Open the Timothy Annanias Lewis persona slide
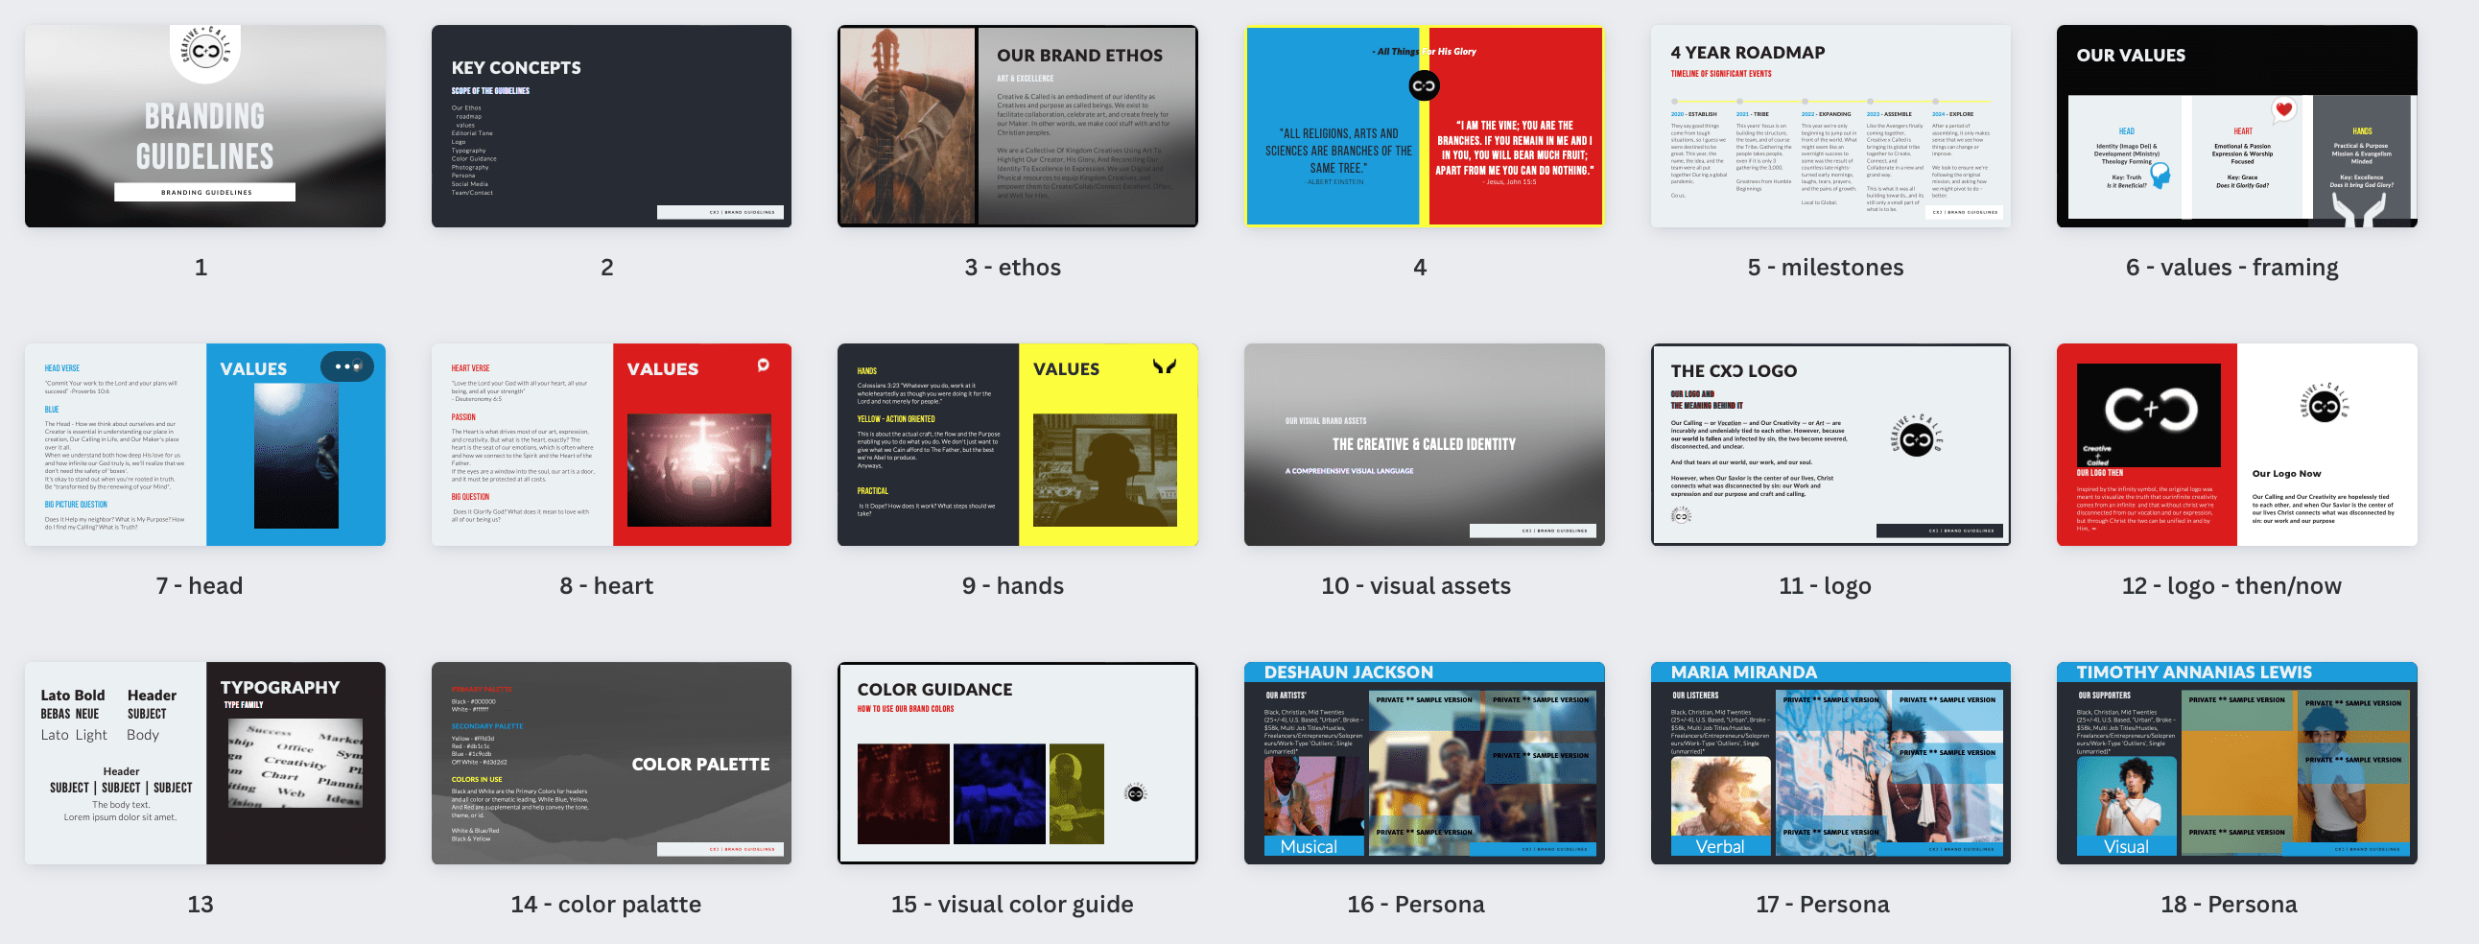The height and width of the screenshot is (944, 2479). click(2236, 763)
